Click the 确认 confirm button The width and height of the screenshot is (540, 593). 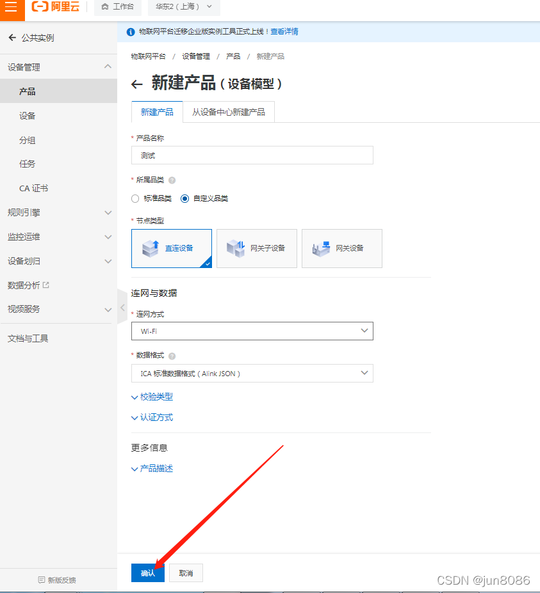[147, 573]
